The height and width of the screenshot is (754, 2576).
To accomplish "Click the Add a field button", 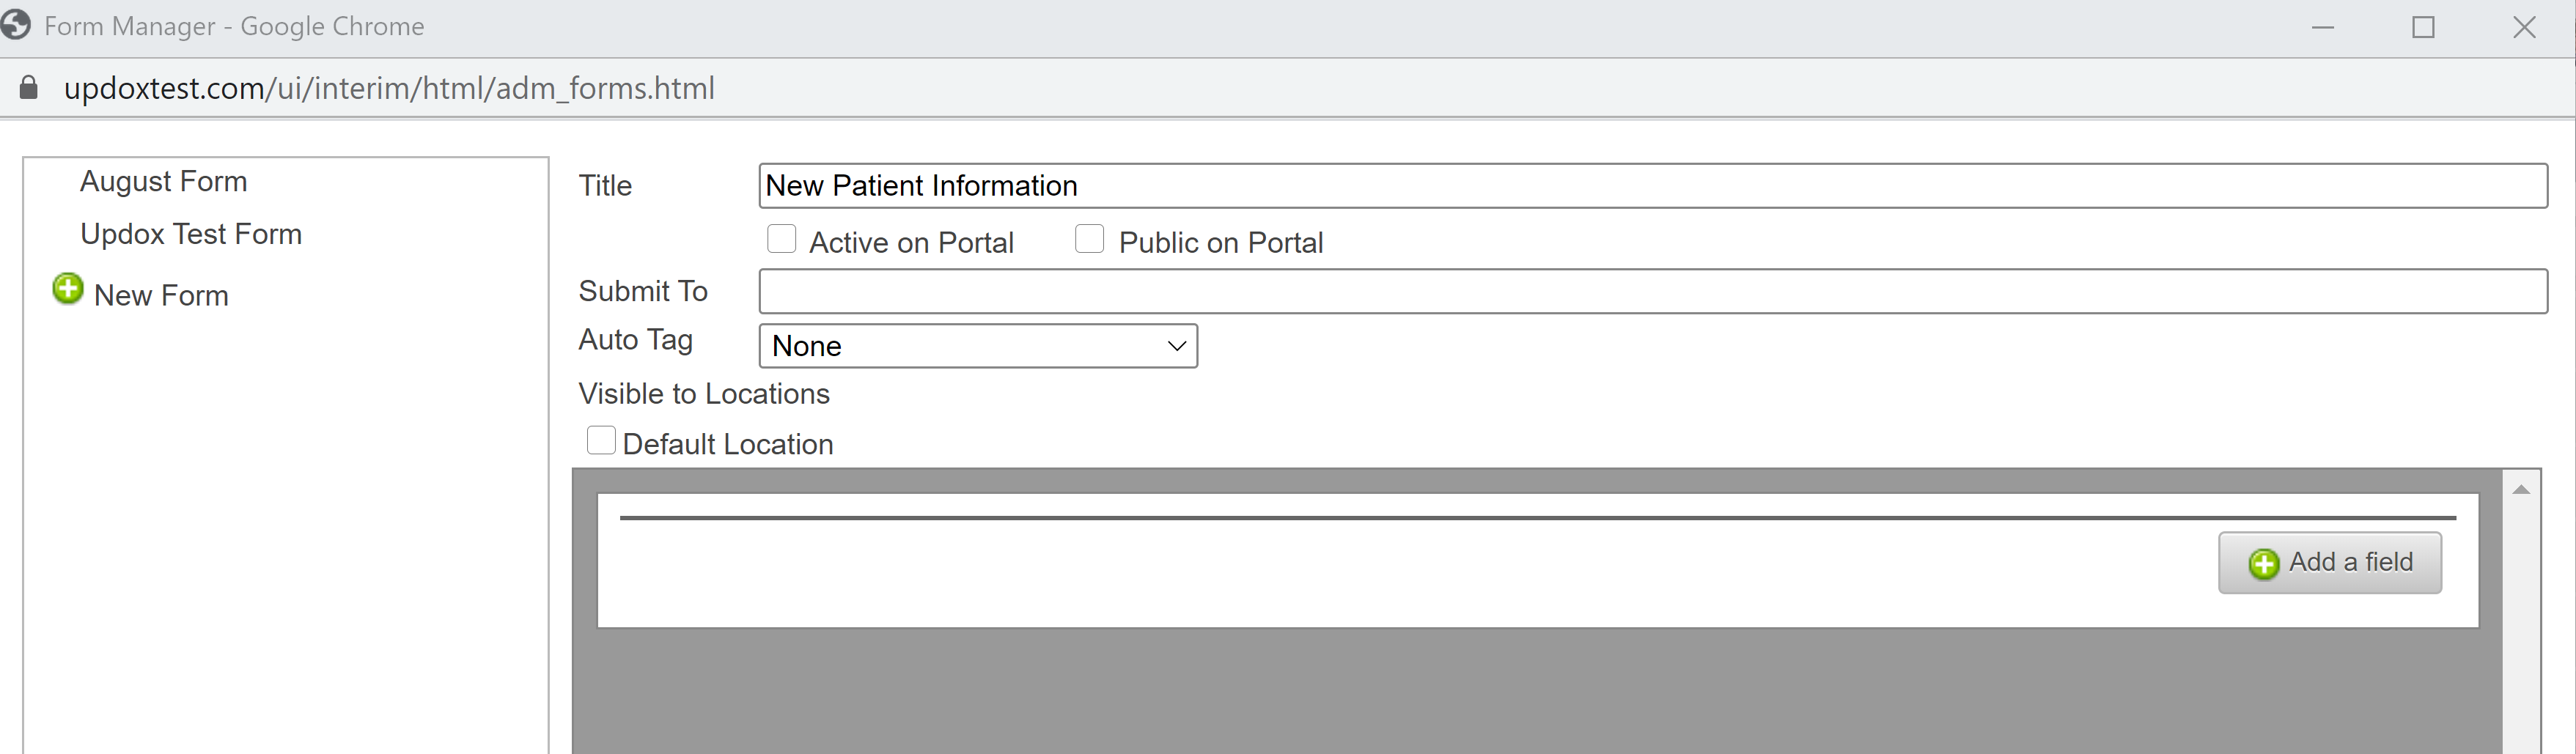I will 2330,563.
